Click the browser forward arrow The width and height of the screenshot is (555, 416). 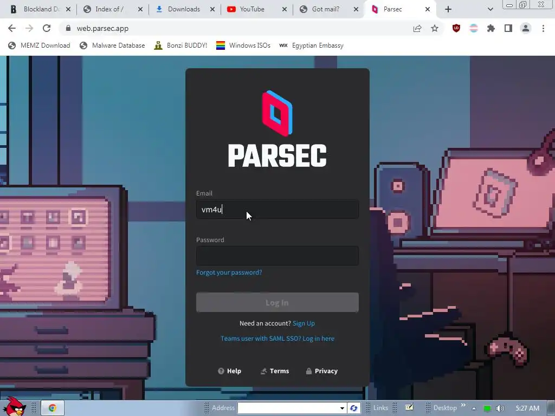point(29,28)
